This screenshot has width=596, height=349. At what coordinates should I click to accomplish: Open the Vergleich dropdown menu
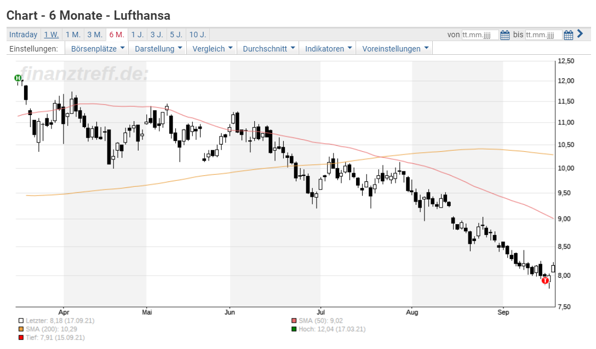click(x=212, y=49)
